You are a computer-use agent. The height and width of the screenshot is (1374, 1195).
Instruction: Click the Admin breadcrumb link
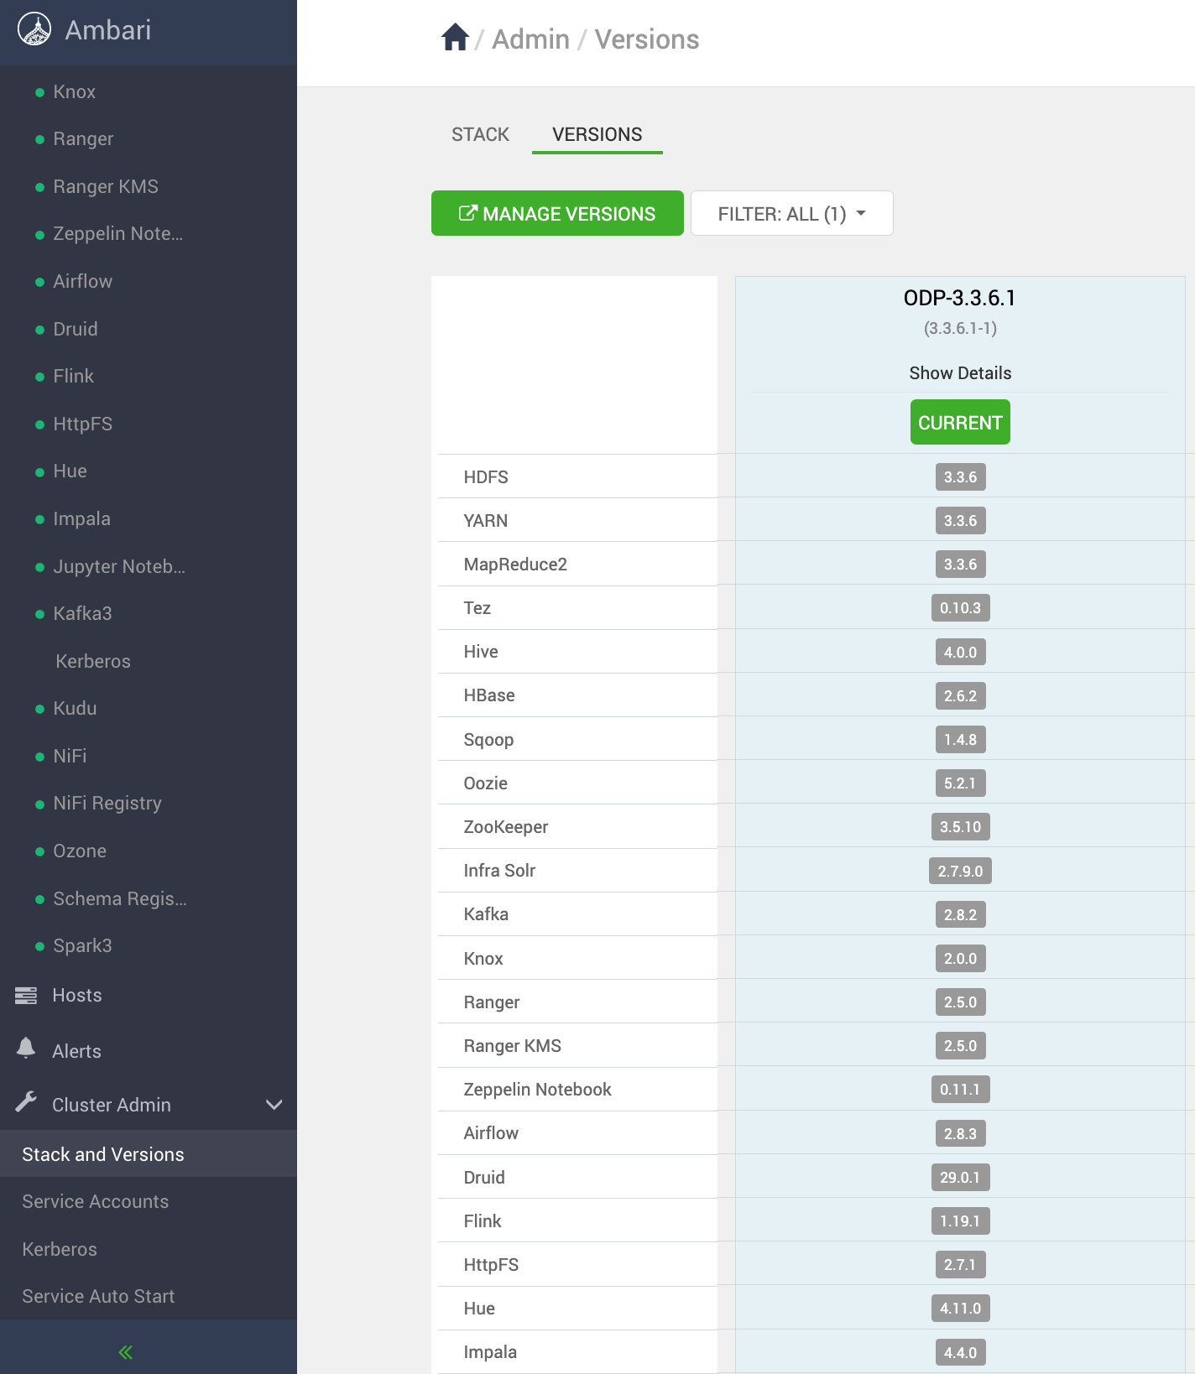(x=530, y=39)
